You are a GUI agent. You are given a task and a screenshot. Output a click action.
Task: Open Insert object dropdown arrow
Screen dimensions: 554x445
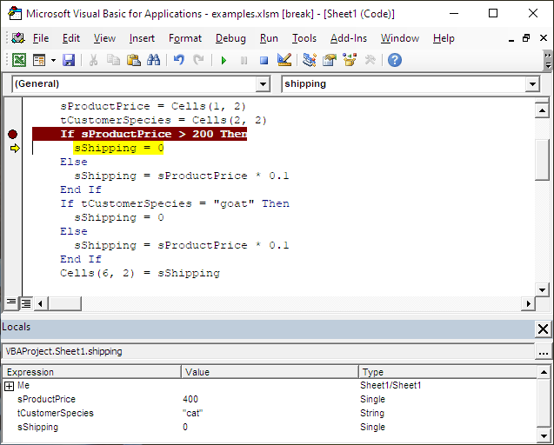click(x=53, y=60)
